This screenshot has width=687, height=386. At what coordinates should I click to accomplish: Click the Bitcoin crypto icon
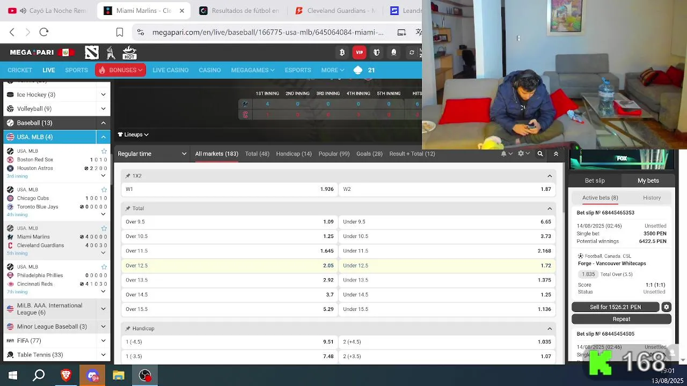[342, 53]
